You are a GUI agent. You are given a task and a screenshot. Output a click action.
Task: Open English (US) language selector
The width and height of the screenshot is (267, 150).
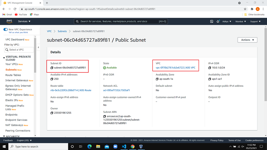(24, 140)
